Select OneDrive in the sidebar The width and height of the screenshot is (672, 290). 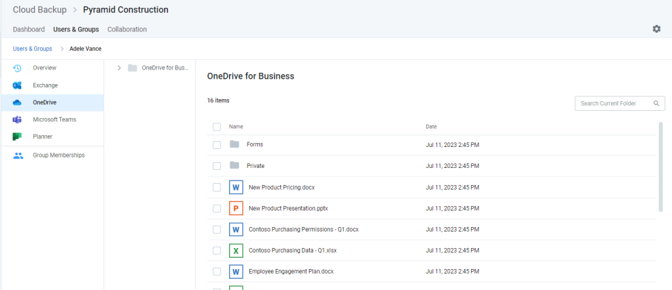tap(52, 103)
